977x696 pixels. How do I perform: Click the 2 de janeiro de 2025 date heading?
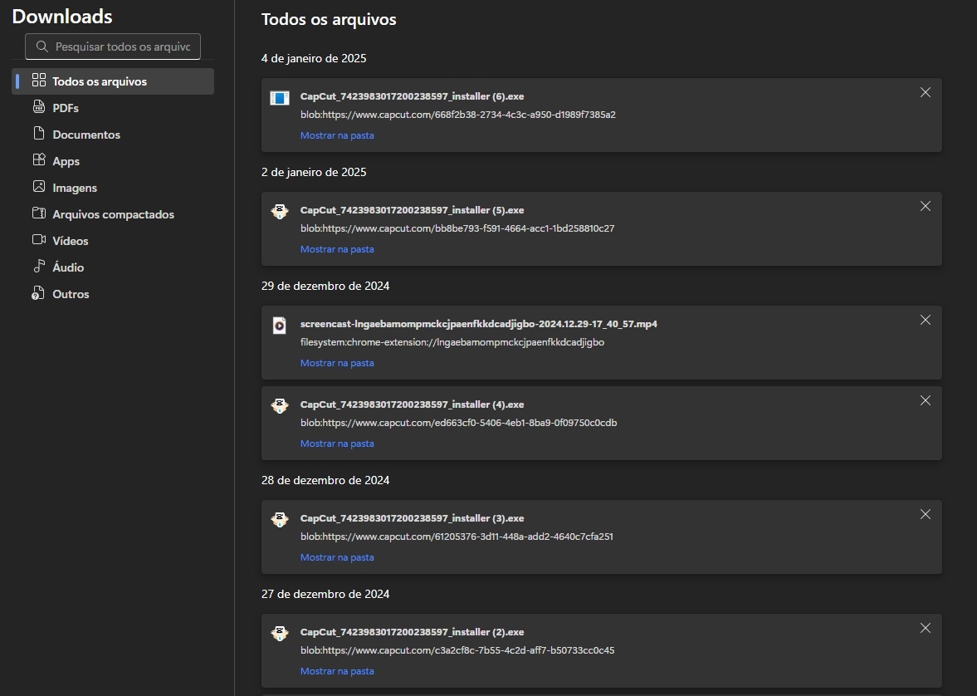click(x=314, y=172)
